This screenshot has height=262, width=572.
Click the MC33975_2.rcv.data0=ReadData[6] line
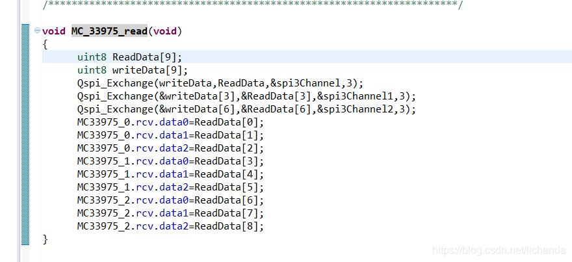(x=170, y=200)
